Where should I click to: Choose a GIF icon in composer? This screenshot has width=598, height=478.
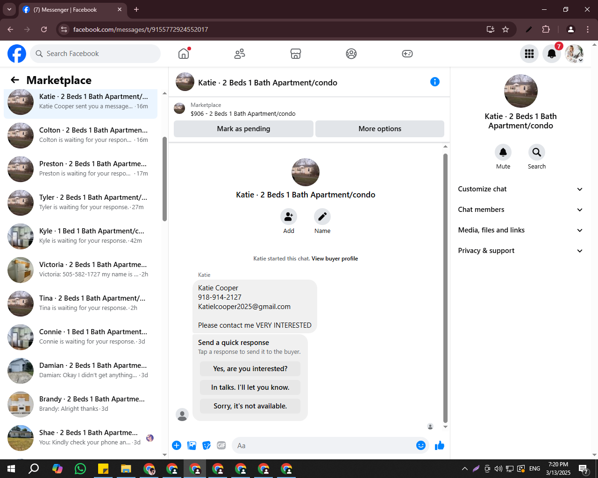[x=221, y=445]
